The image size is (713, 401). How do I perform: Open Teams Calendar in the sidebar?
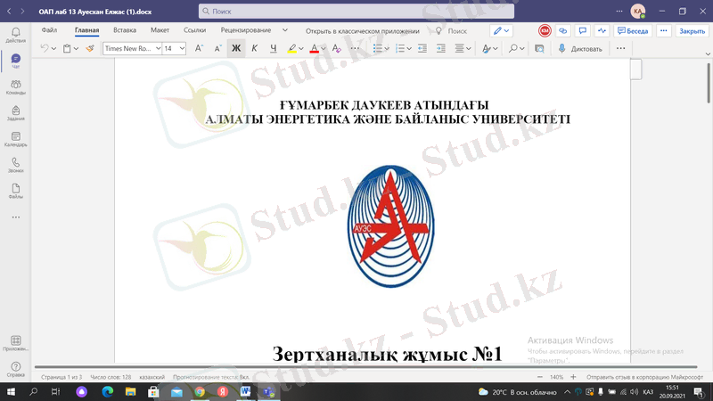(x=15, y=138)
